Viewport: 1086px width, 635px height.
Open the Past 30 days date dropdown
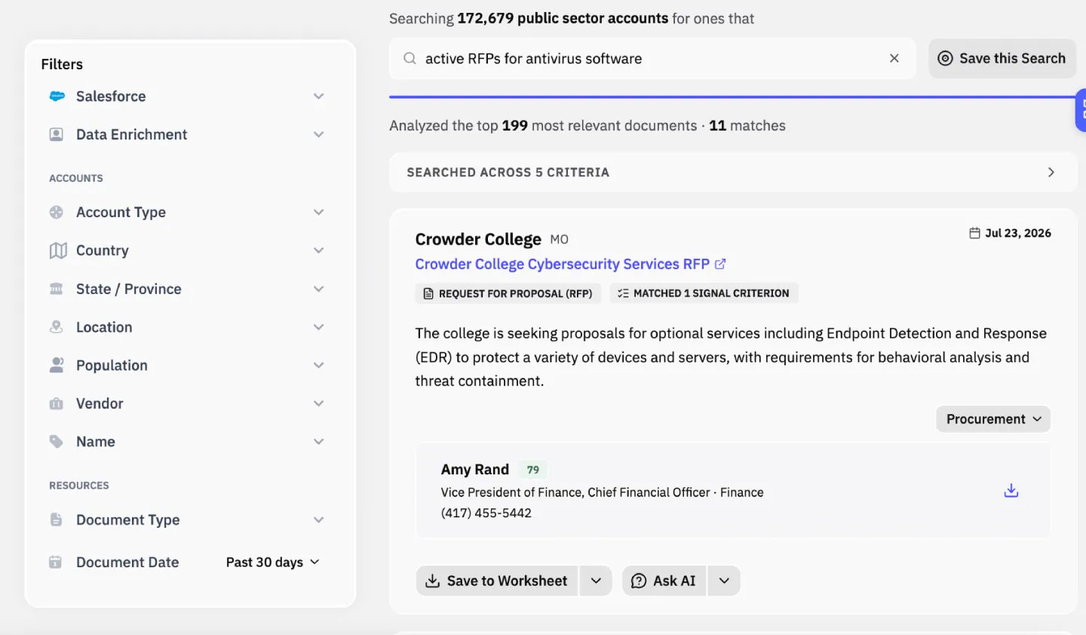coord(273,562)
